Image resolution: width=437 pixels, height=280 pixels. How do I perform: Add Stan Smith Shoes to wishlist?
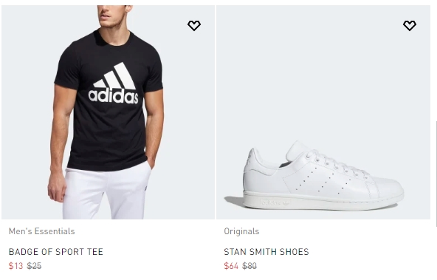tap(410, 25)
